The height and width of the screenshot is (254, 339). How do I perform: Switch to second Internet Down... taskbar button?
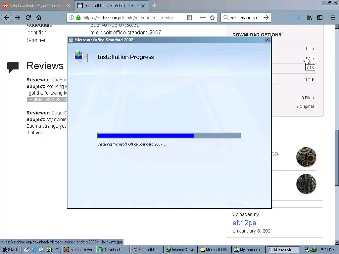point(181,250)
